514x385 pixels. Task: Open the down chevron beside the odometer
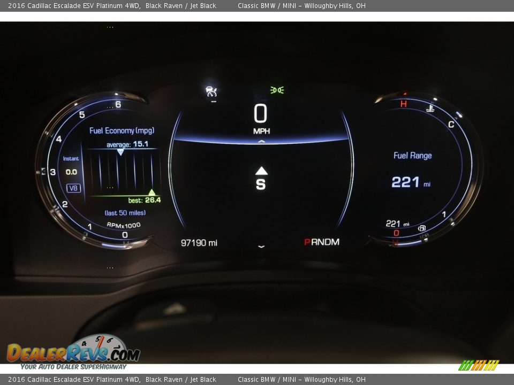click(x=261, y=246)
